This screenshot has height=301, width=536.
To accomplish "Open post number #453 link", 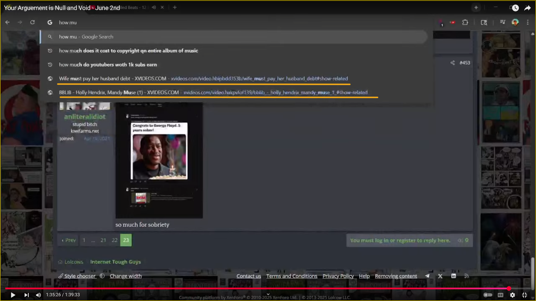I will click(x=465, y=63).
